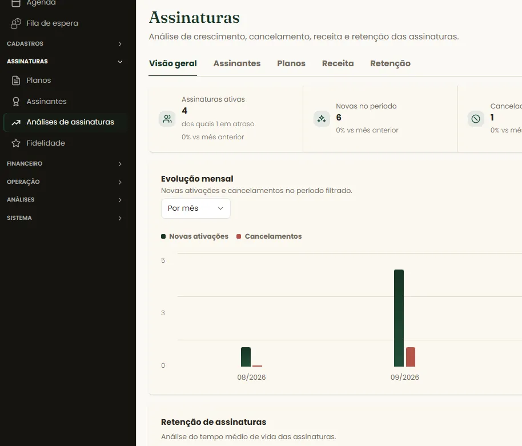Click the Canceladas ban icon

click(x=476, y=118)
